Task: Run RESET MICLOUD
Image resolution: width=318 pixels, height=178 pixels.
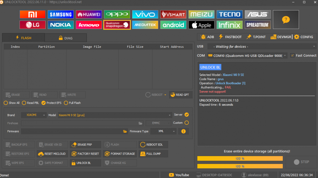Action: (x=52, y=154)
